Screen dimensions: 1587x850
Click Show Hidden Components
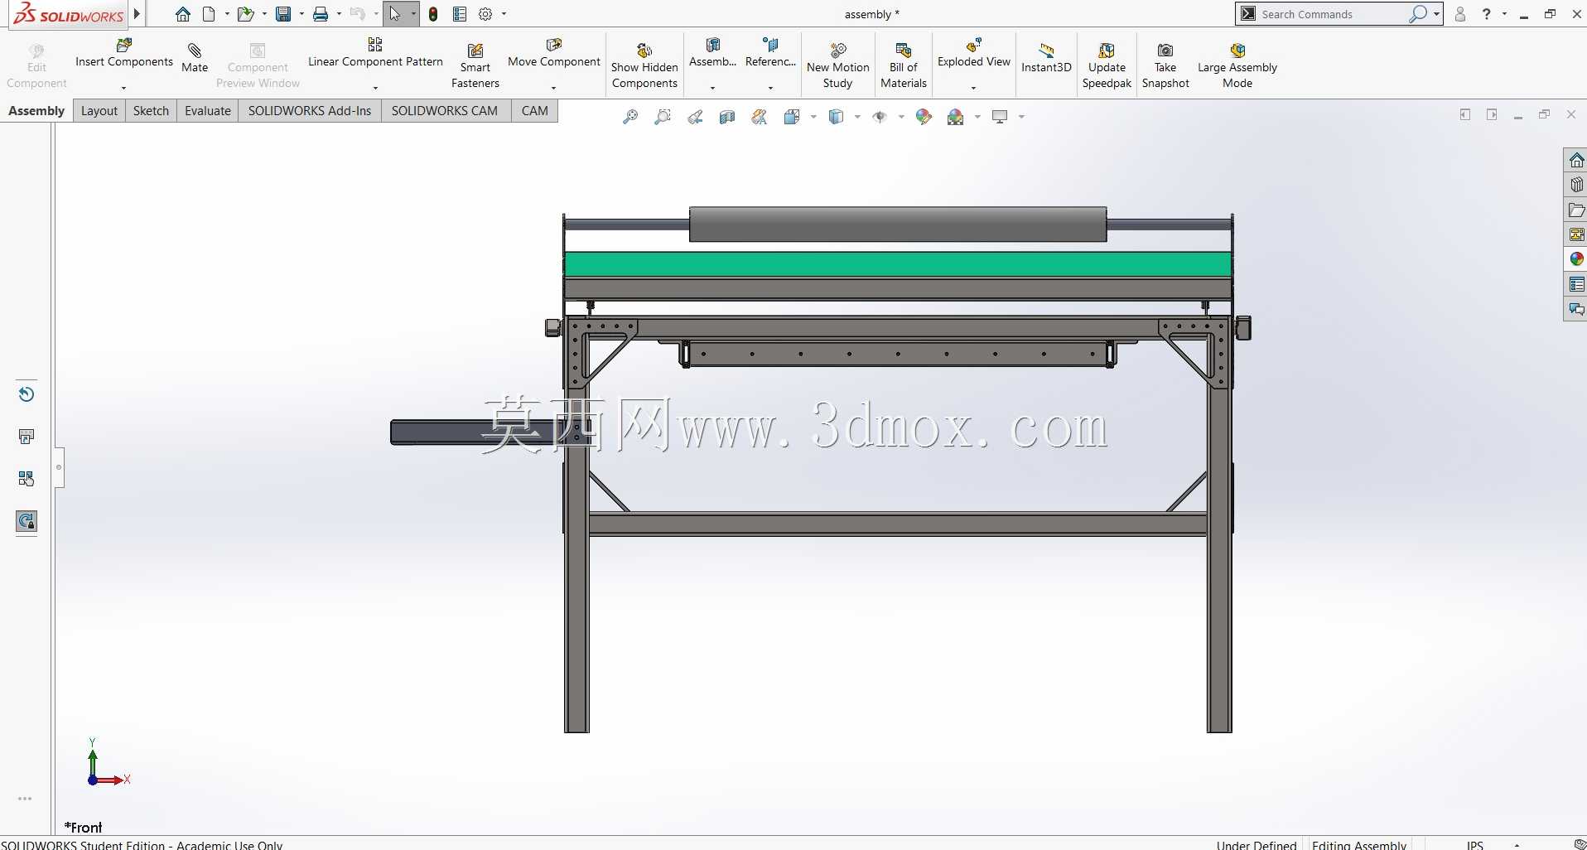point(644,65)
